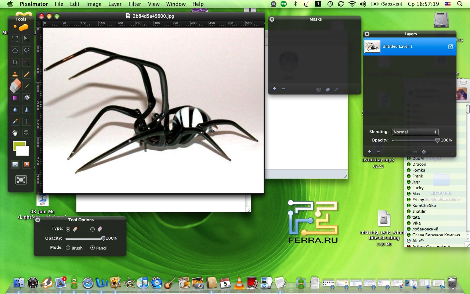Open VLC from the Dock

click(239, 283)
